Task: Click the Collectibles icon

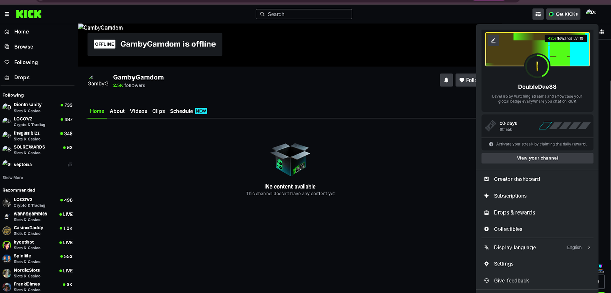Action: tap(486, 229)
